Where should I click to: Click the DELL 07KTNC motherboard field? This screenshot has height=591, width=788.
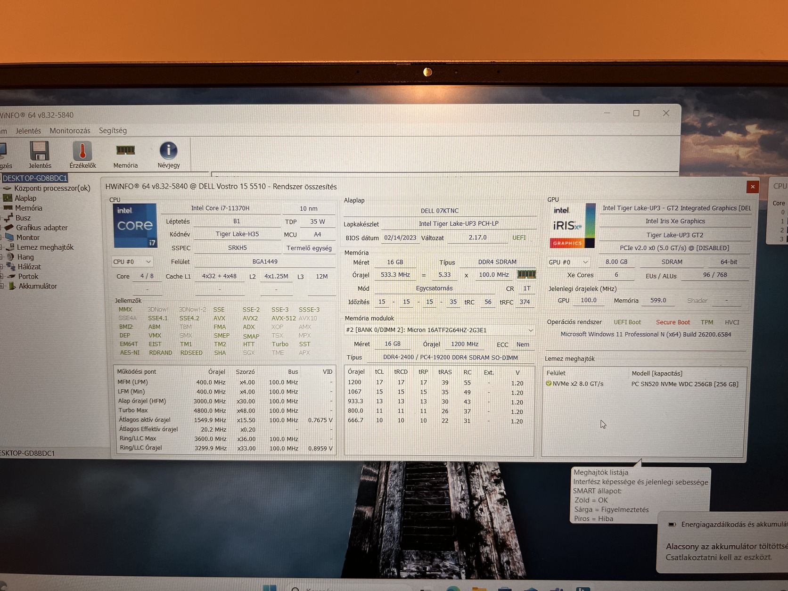(x=440, y=211)
